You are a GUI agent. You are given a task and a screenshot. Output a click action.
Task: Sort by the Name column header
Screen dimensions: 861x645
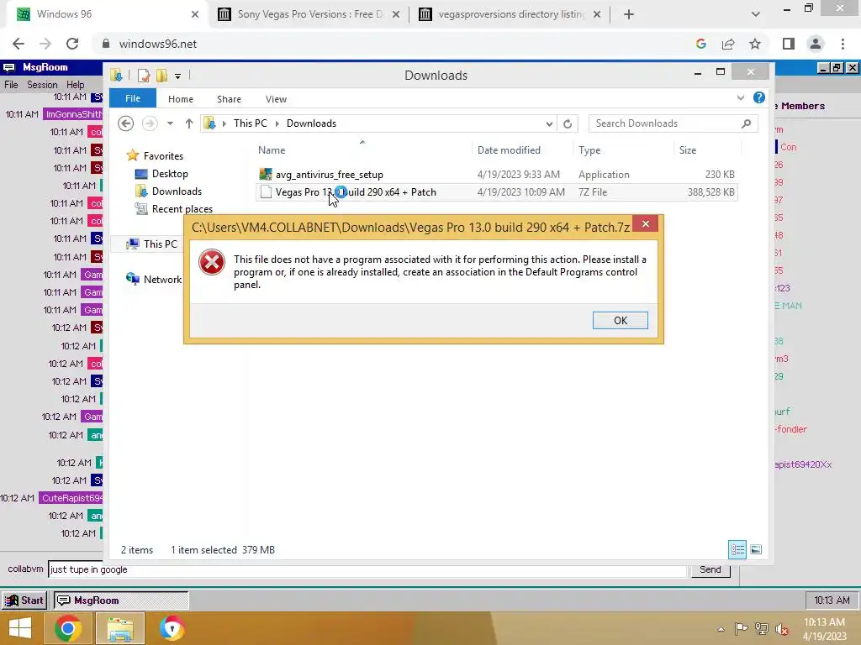tap(272, 149)
